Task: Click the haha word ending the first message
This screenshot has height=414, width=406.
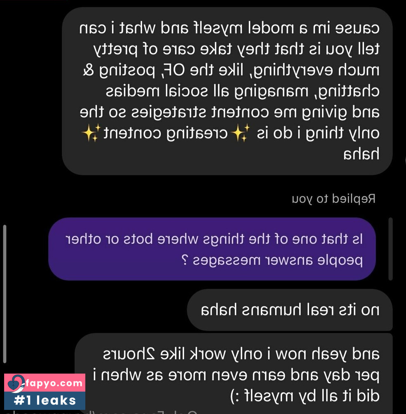Action: pos(361,154)
